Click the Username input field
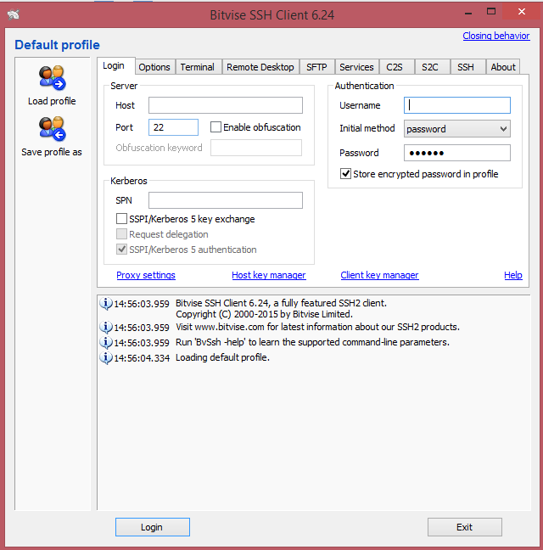Image resolution: width=543 pixels, height=550 pixels. (x=457, y=105)
